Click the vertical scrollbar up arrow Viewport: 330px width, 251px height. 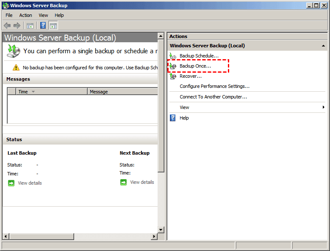point(161,36)
